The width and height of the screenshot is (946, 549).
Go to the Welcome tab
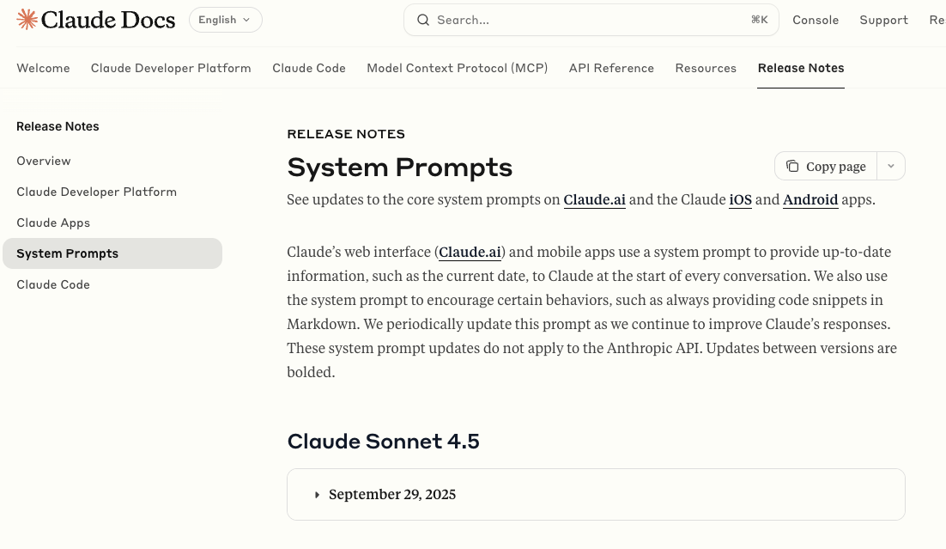[43, 68]
